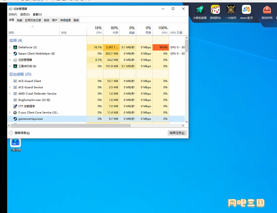
Task: Sort by the 内存 column header
Action: (111, 30)
